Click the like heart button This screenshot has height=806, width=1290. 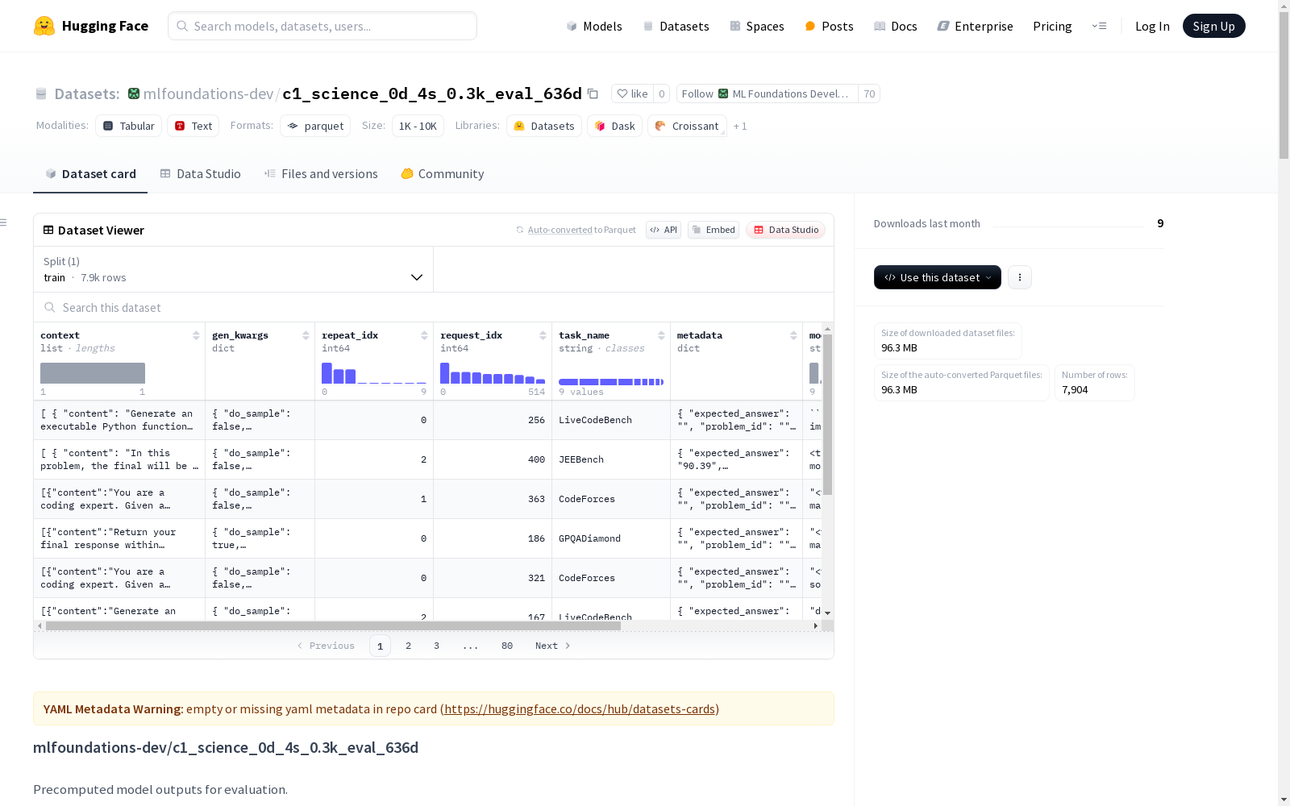tap(632, 93)
